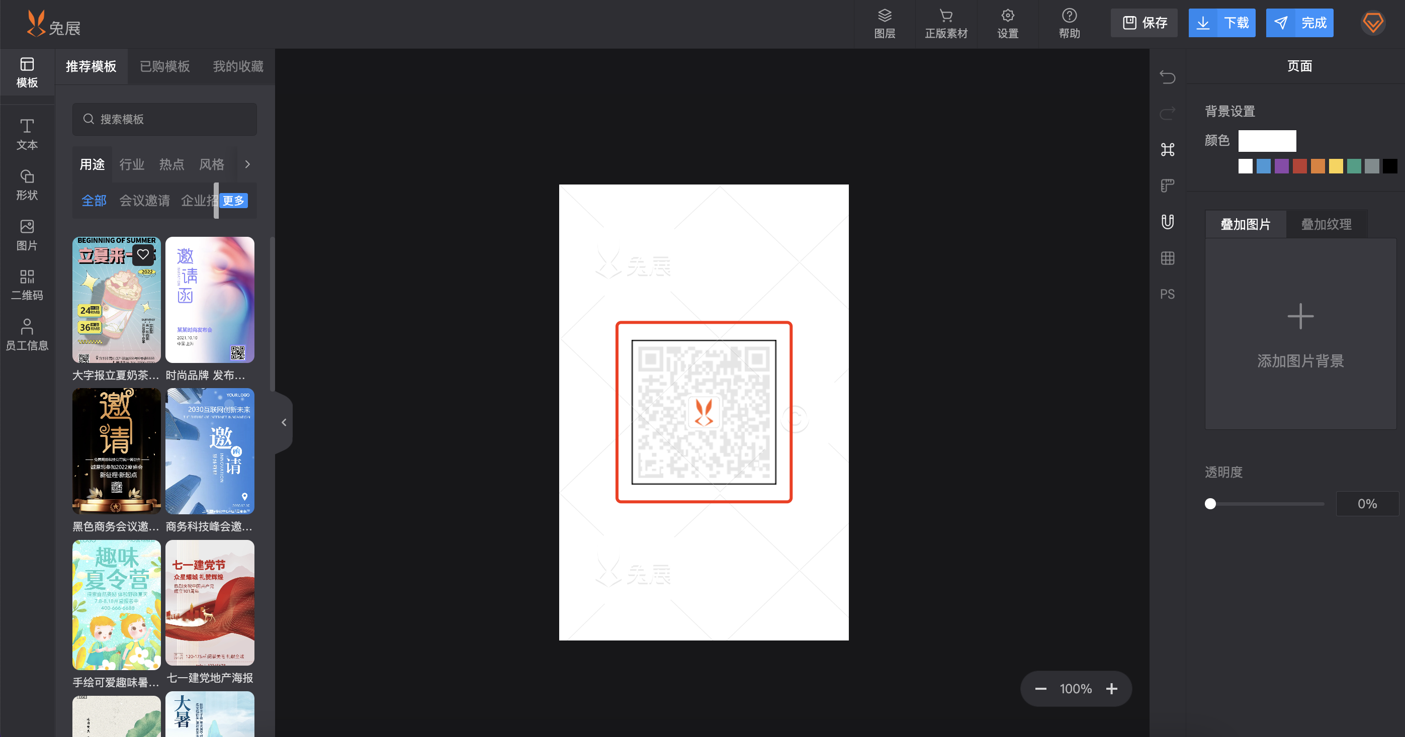
Task: Select the 手绘可爱趣味暑 summer camp template
Action: tap(116, 605)
